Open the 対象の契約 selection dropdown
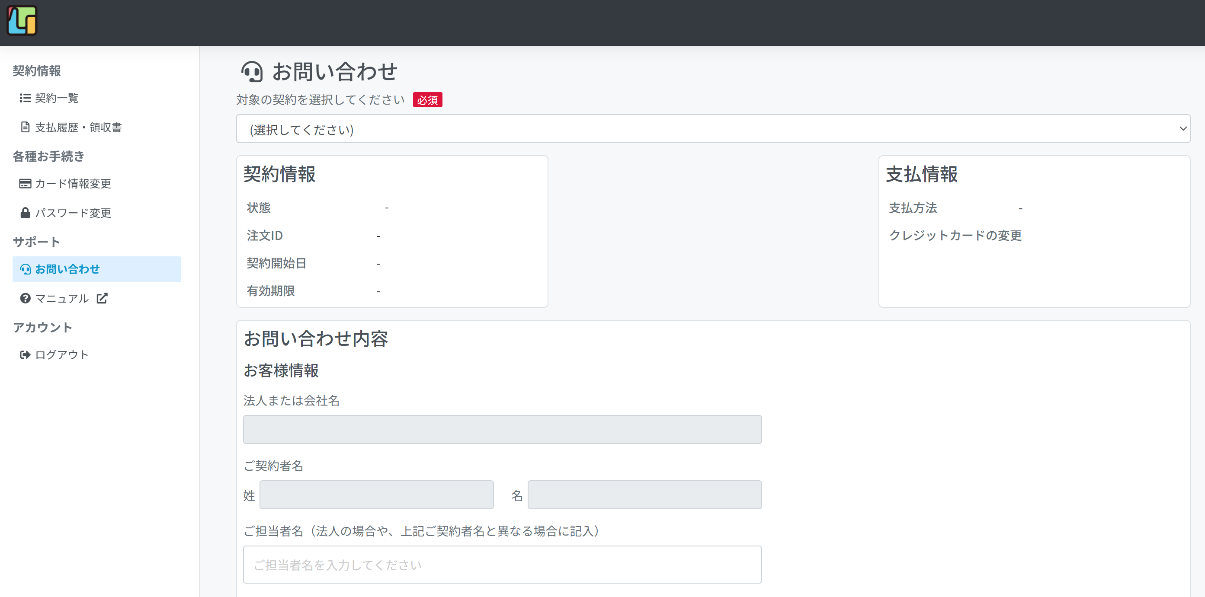Image resolution: width=1205 pixels, height=597 pixels. tap(713, 128)
